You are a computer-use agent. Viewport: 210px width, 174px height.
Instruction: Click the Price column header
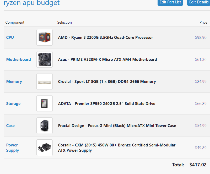pyautogui.click(x=203, y=22)
